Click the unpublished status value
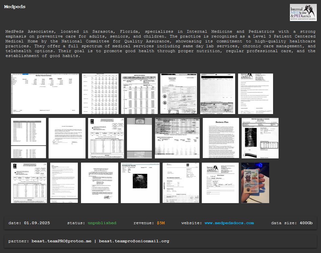The image size is (321, 253). click(x=102, y=223)
